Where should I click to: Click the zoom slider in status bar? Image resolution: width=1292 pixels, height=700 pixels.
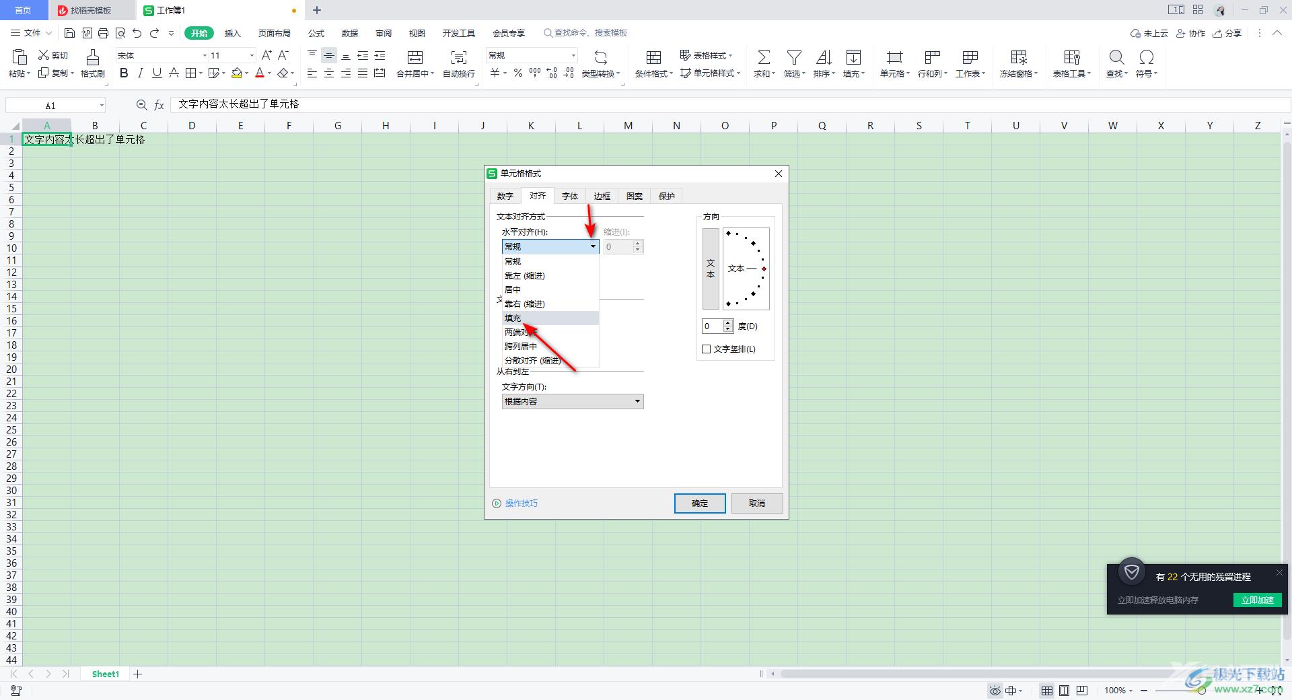click(x=1202, y=691)
